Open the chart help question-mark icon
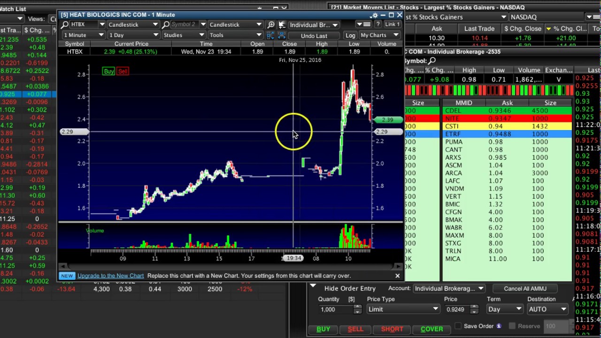 [x=378, y=24]
